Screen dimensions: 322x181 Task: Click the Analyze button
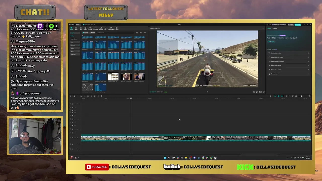pyautogui.click(x=271, y=42)
